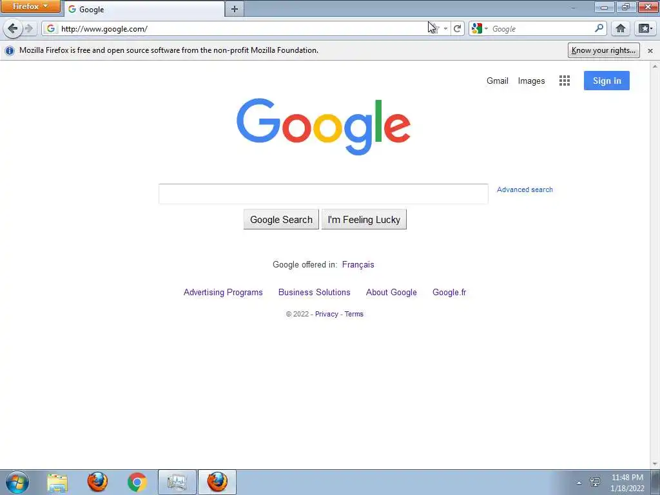Open the Firefox application menu
Image resolution: width=660 pixels, height=495 pixels.
(30, 6)
